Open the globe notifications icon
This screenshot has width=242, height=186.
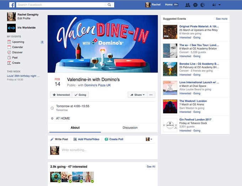(x=202, y=5)
